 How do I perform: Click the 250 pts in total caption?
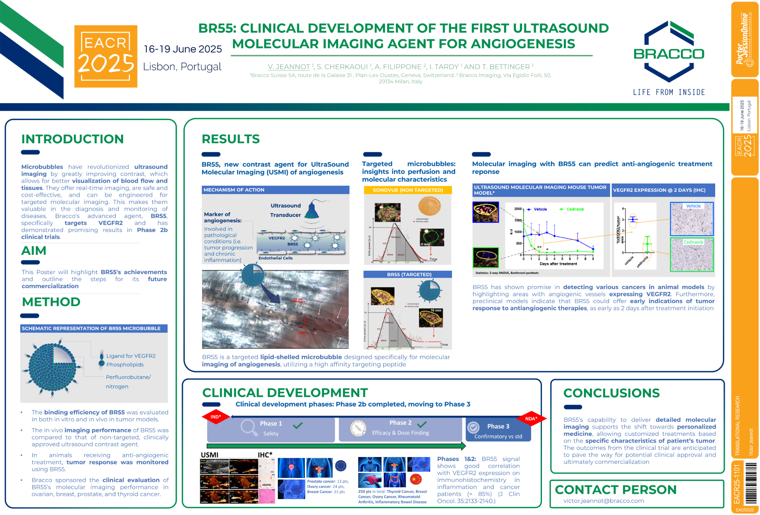click(x=392, y=497)
